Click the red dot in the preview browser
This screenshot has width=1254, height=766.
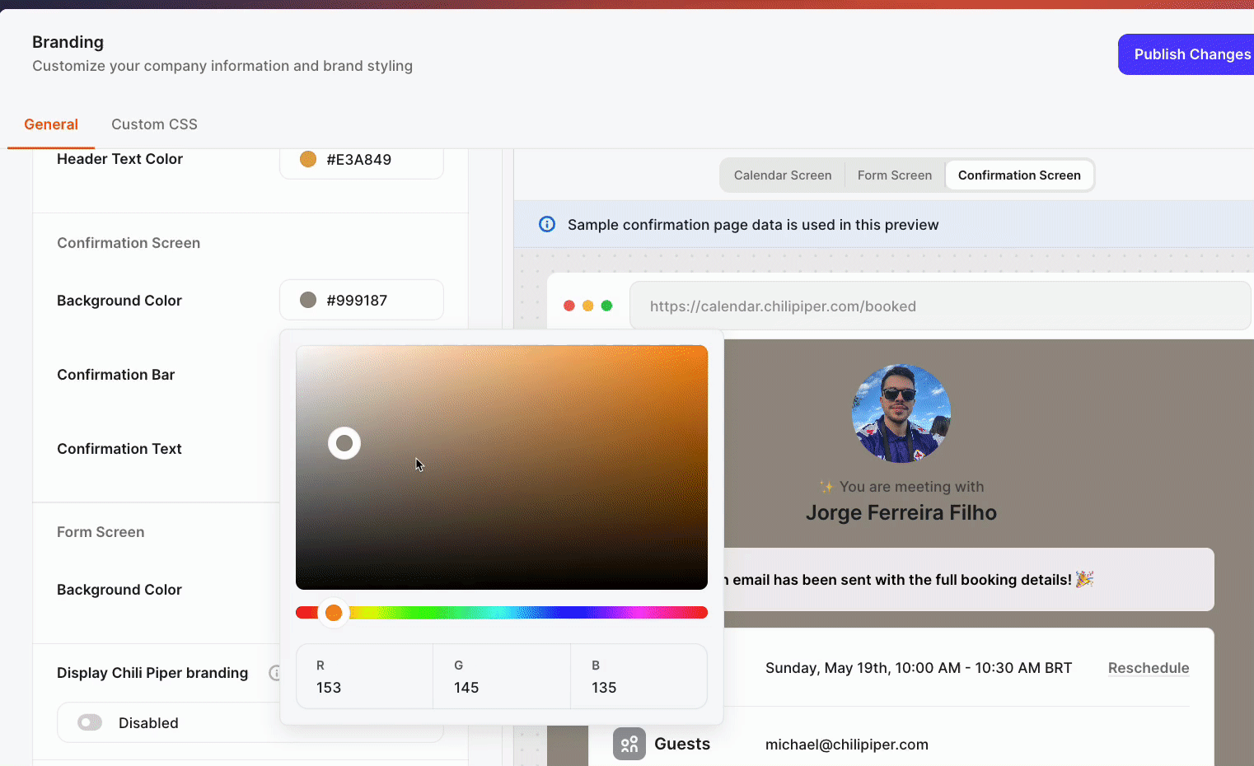tap(569, 306)
